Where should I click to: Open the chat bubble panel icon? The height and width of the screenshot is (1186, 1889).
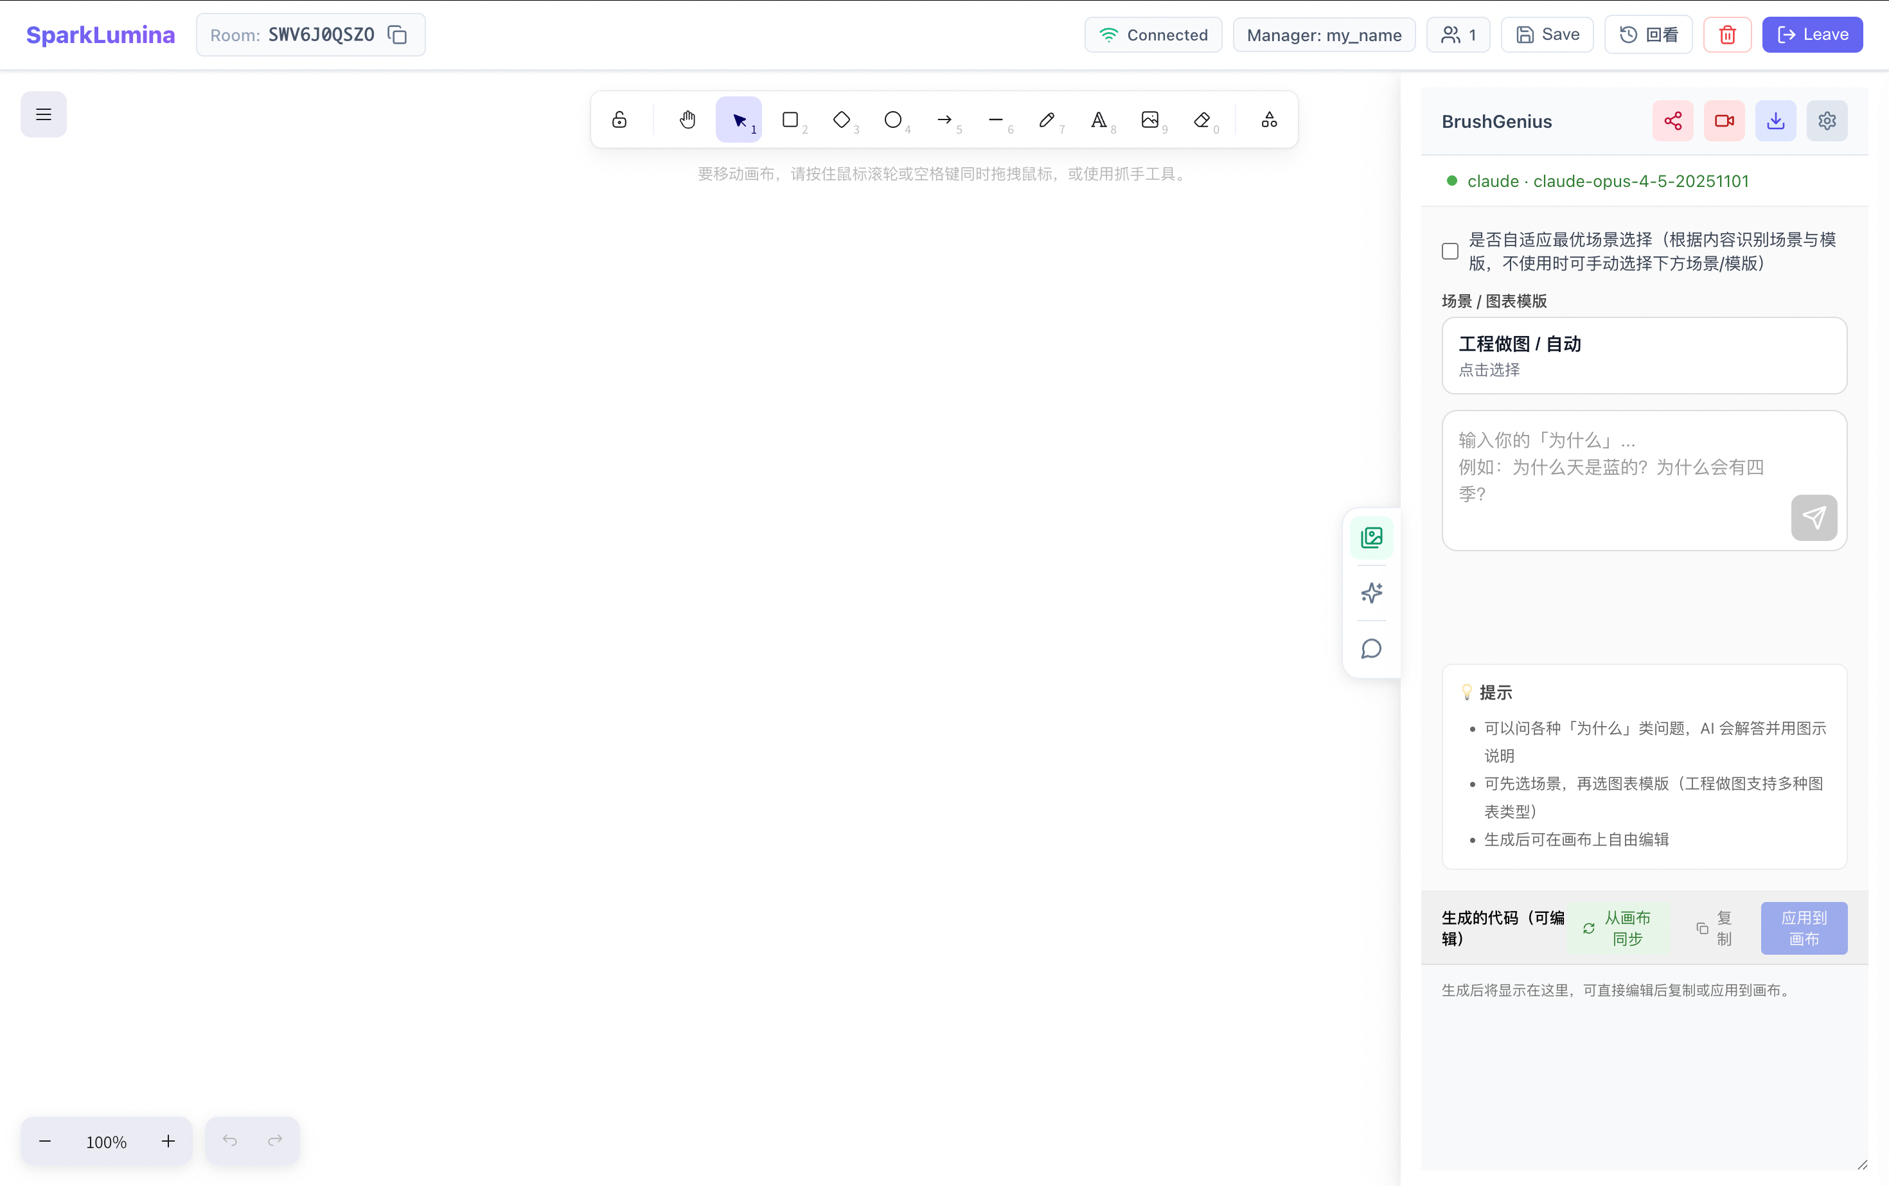[1370, 649]
